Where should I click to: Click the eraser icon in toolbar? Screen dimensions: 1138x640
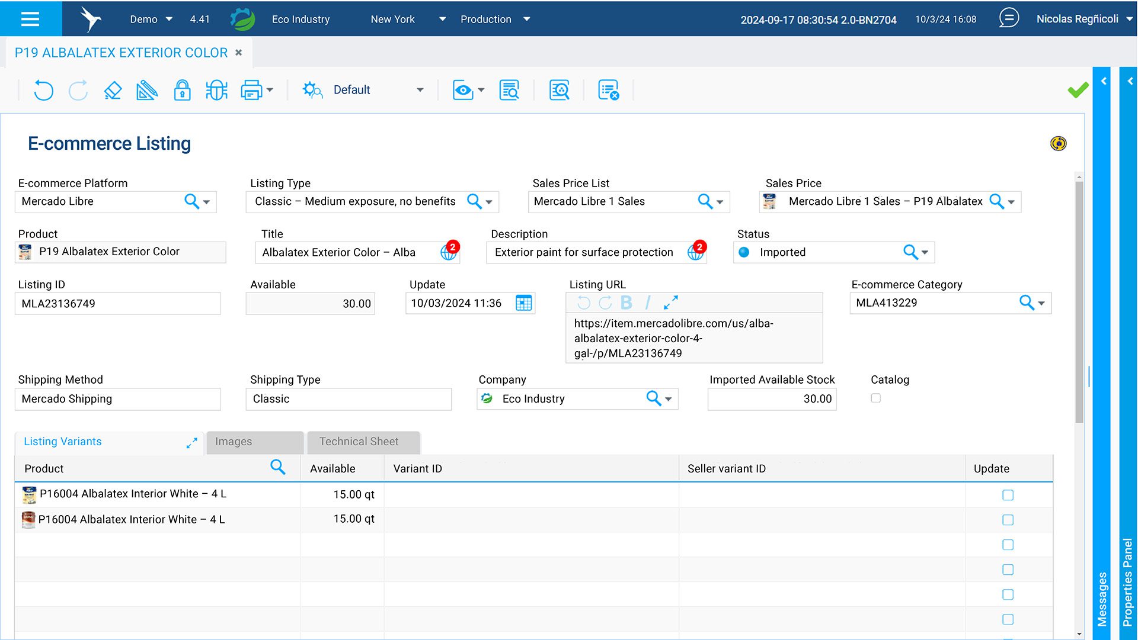click(113, 90)
